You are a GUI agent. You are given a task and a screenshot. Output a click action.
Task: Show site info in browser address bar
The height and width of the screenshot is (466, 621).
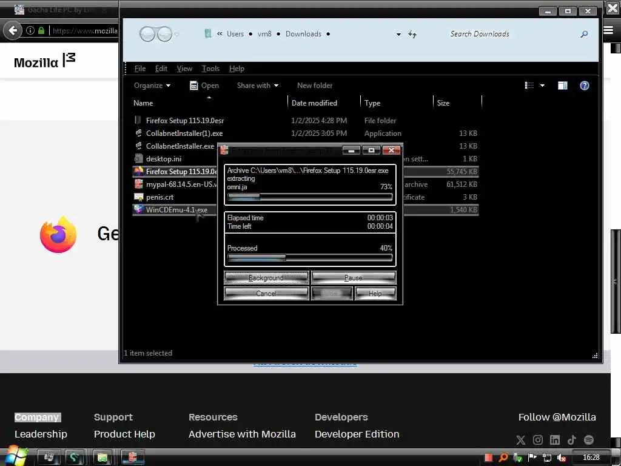tap(30, 30)
